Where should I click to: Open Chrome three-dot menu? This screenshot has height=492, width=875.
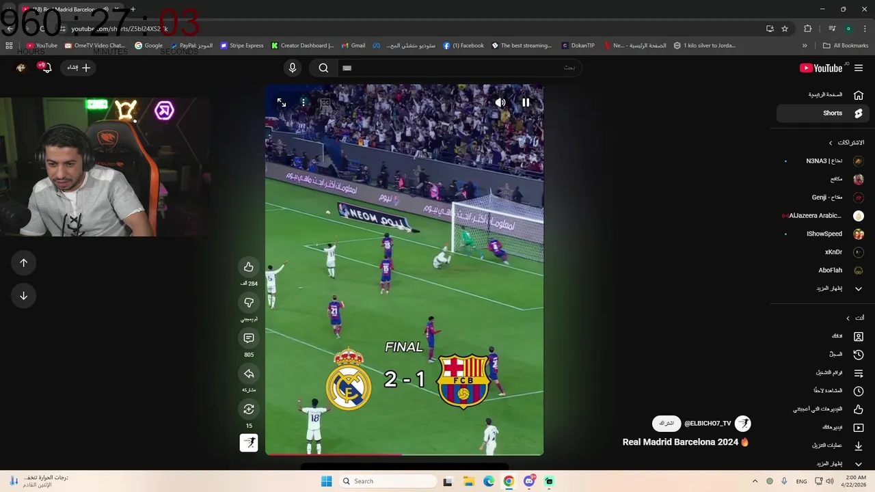tap(865, 29)
